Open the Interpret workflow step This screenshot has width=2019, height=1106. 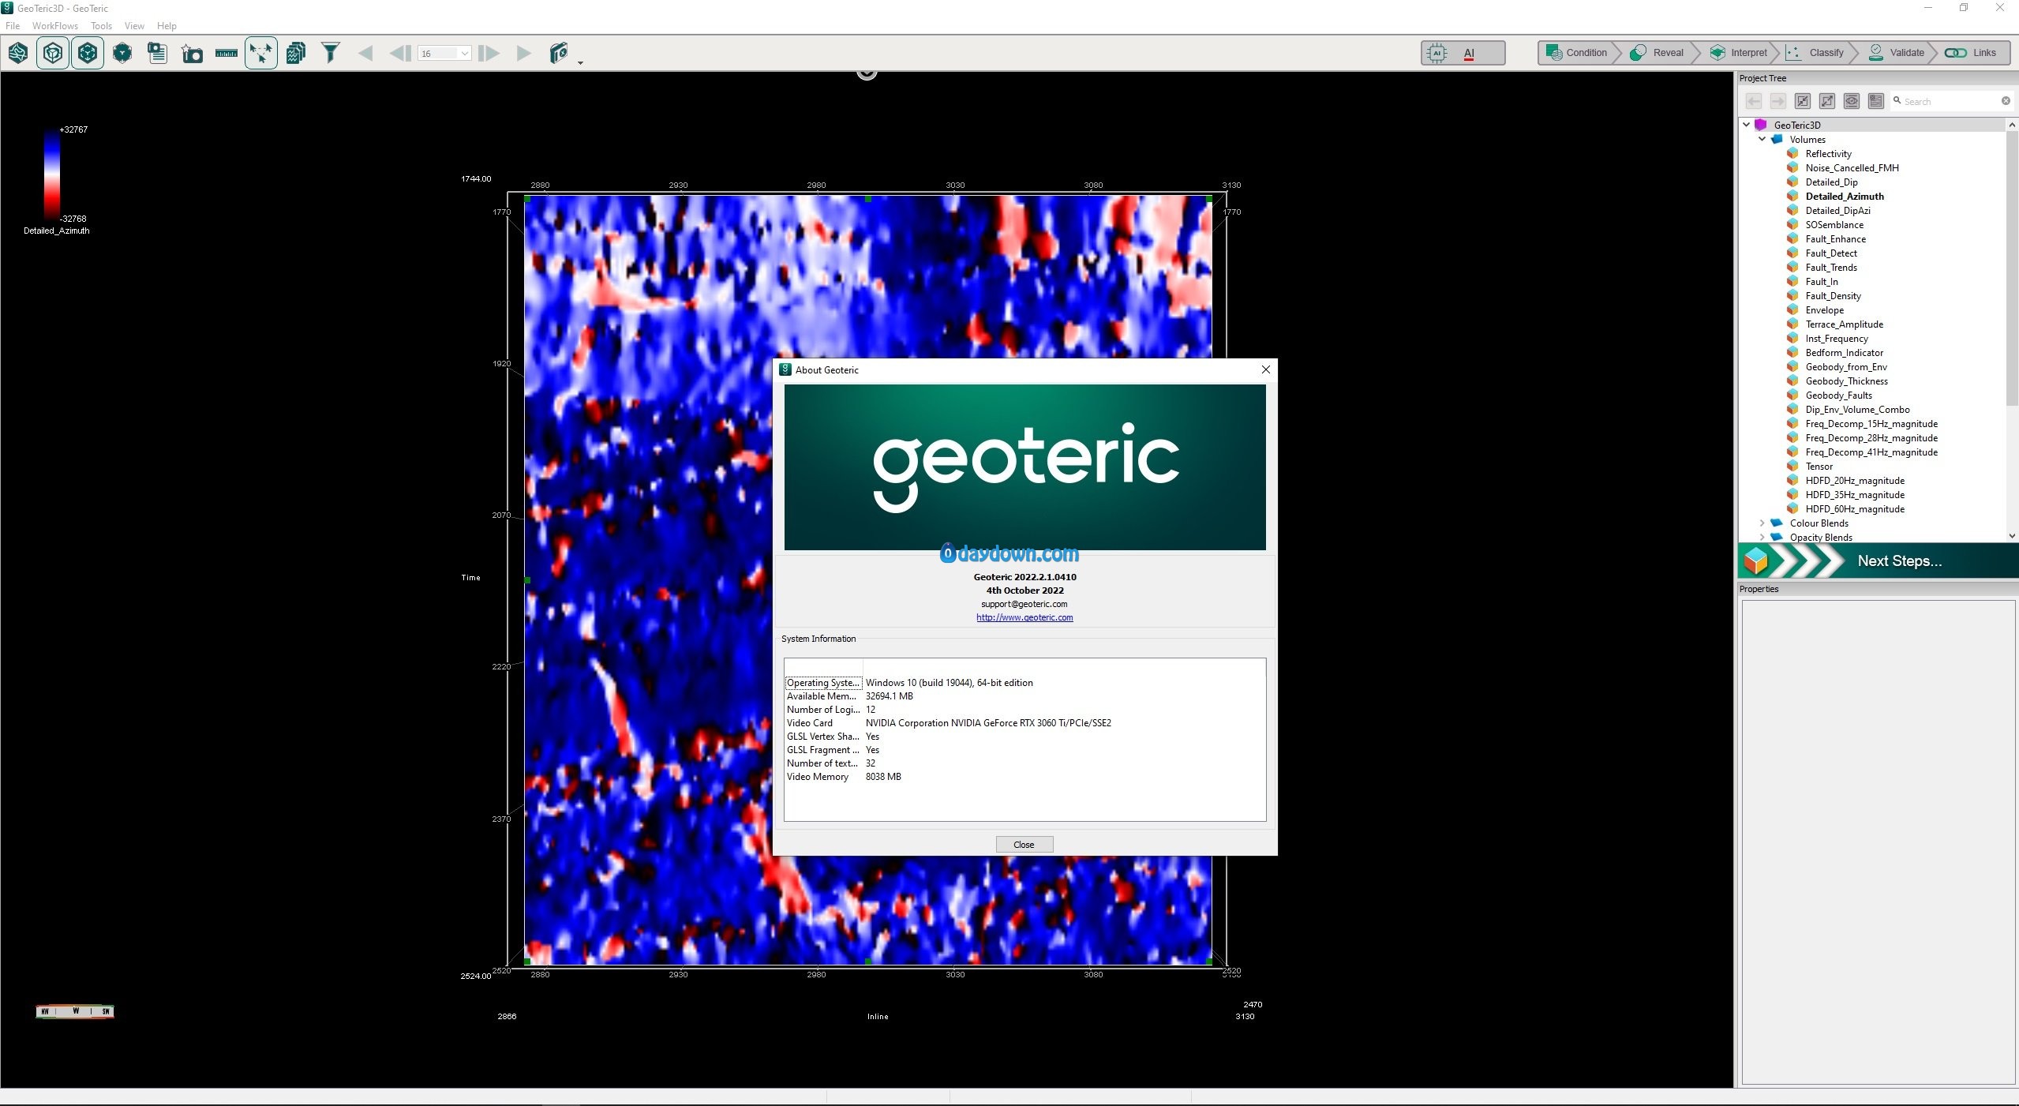coord(1740,53)
